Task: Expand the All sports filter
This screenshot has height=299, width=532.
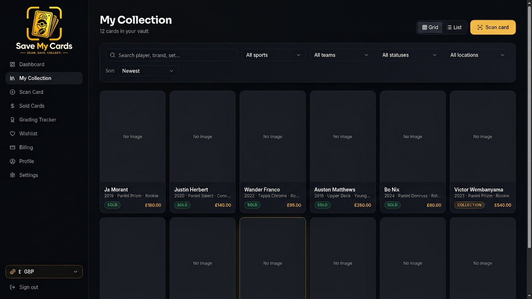Action: (x=274, y=55)
